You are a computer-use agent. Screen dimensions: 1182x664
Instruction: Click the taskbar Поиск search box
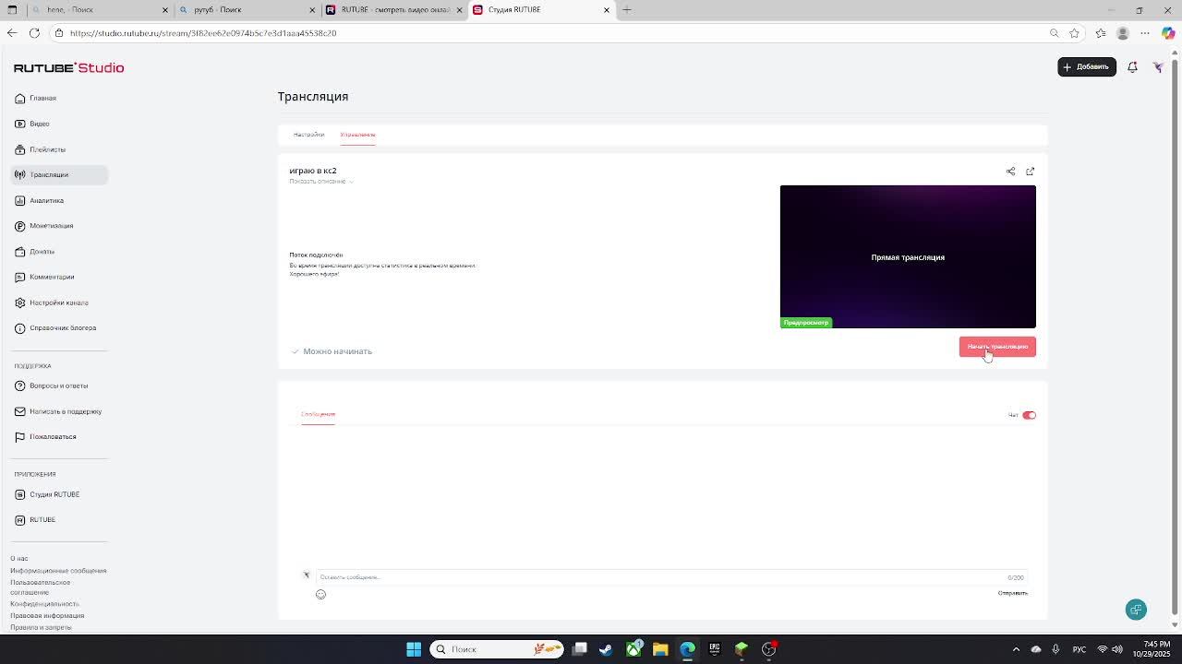[x=497, y=649]
